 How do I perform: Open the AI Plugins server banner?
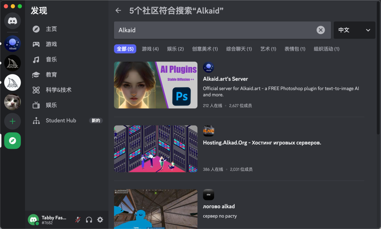pyautogui.click(x=156, y=85)
